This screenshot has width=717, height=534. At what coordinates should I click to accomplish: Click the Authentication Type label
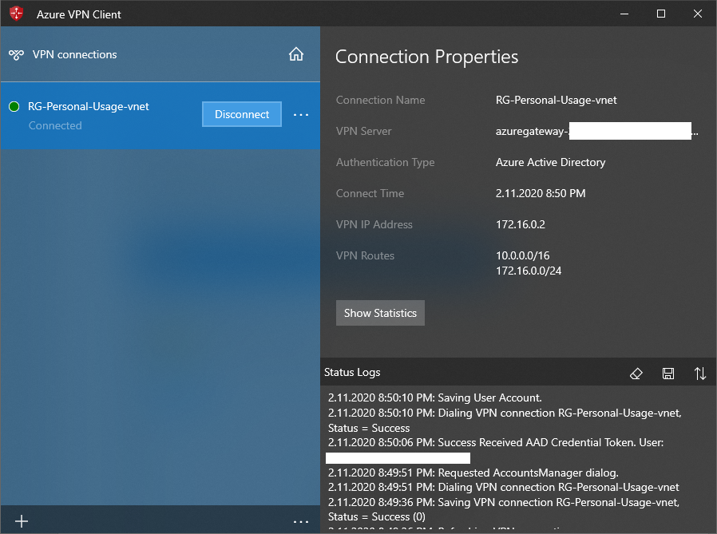coord(385,162)
